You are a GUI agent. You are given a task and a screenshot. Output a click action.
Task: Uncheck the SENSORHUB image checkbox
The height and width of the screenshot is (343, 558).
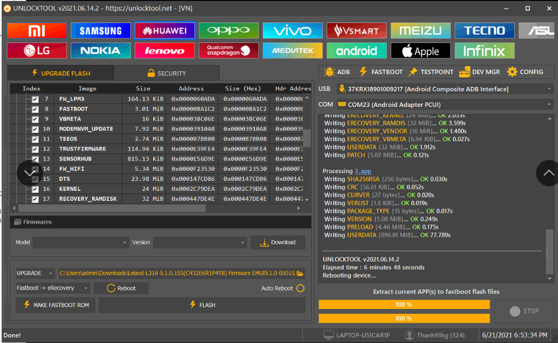pos(35,159)
